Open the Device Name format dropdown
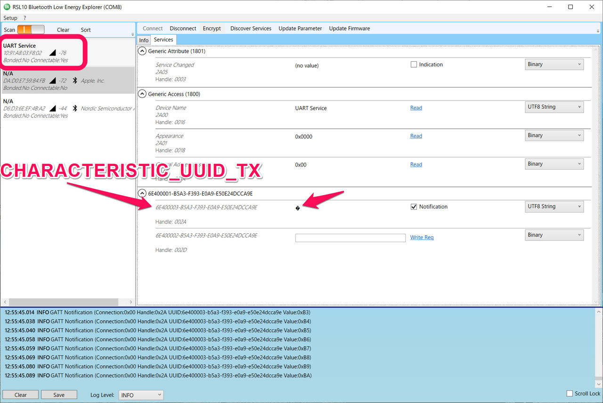The width and height of the screenshot is (603, 403). [554, 107]
